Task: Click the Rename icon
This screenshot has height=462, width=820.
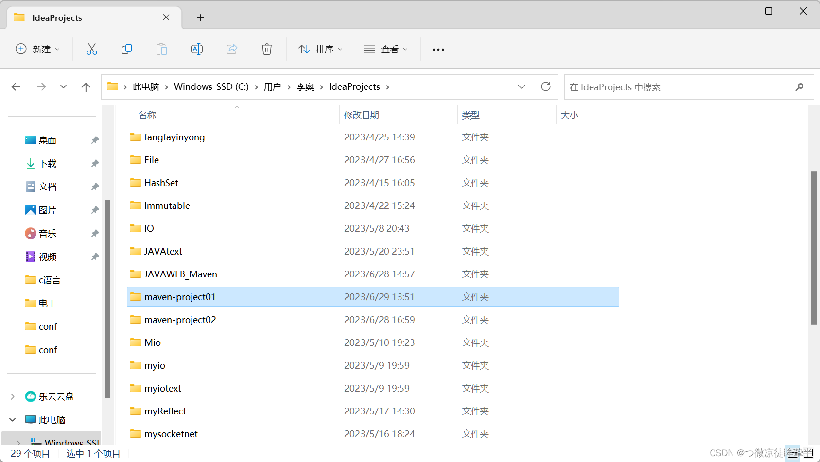Action: coord(197,49)
